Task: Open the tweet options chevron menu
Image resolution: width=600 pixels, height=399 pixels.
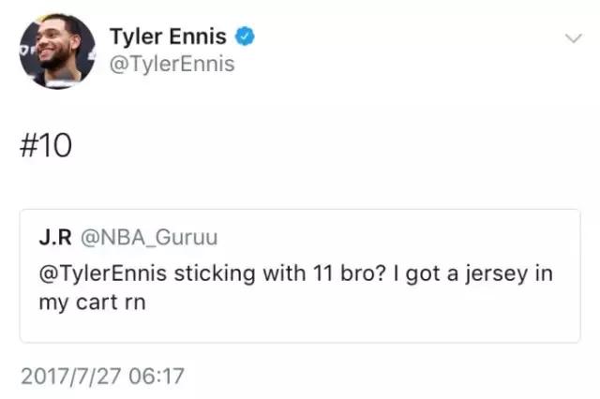Action: click(x=571, y=38)
